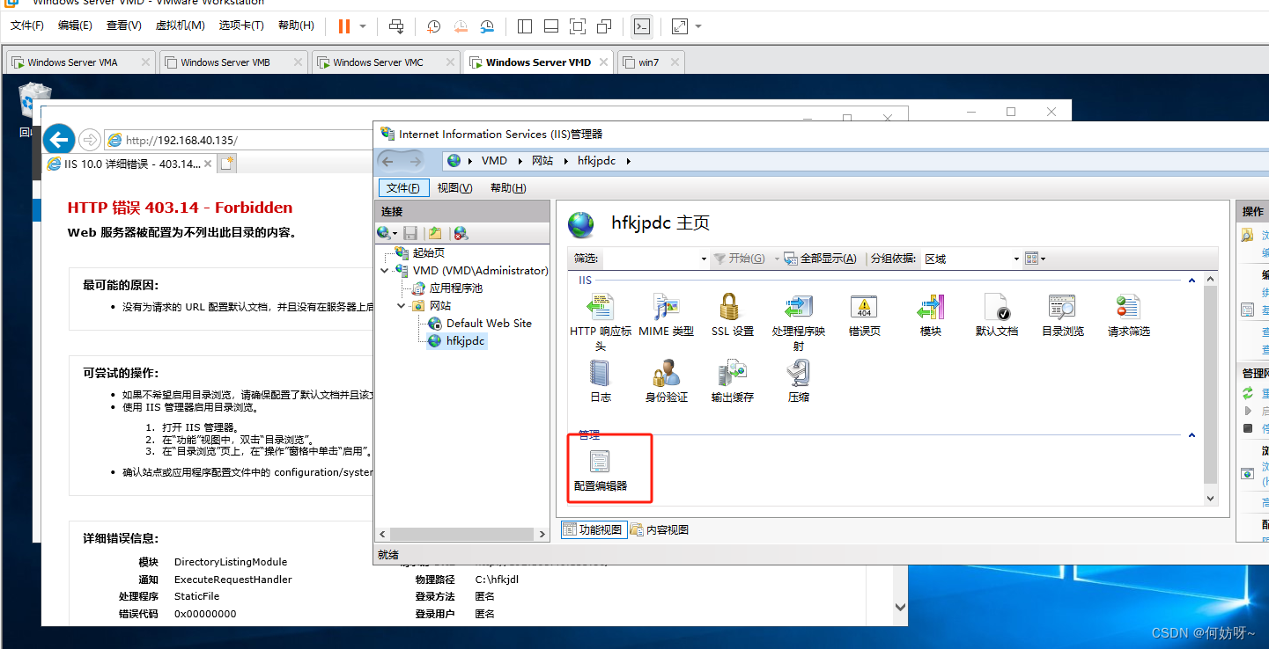Open the 处理程序映射 feature icon
Image resolution: width=1269 pixels, height=649 pixels.
point(798,308)
